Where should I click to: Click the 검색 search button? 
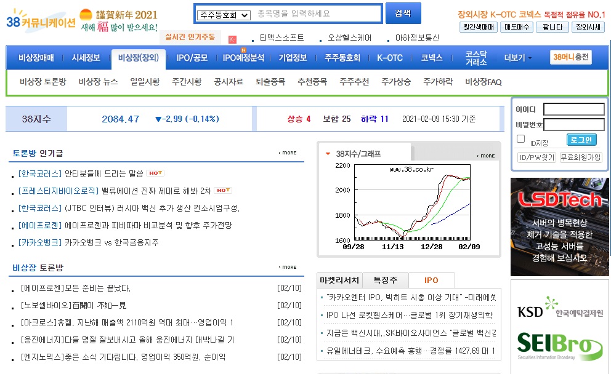403,14
